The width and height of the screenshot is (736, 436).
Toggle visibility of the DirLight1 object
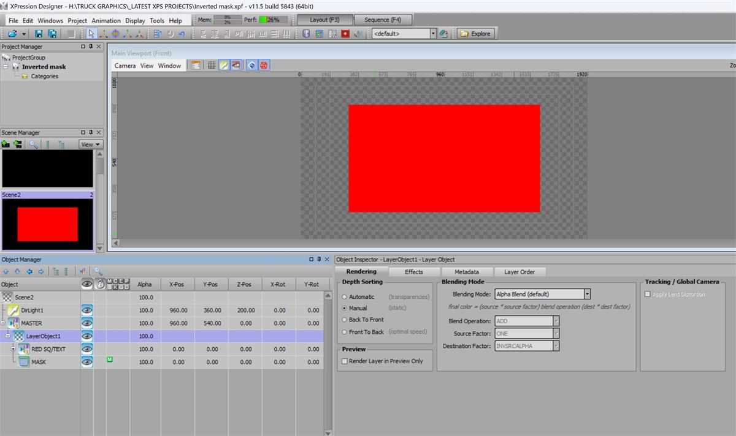click(x=87, y=310)
